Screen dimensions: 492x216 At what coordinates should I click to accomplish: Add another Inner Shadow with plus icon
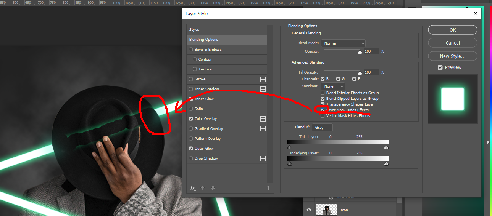click(263, 89)
